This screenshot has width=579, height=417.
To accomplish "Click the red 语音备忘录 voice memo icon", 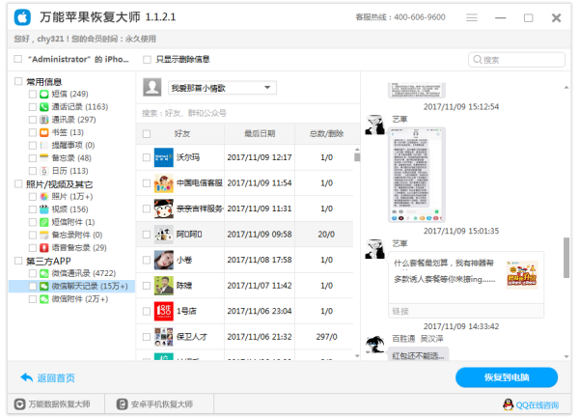I will click(44, 247).
